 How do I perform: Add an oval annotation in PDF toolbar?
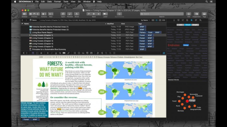pos(79,53)
